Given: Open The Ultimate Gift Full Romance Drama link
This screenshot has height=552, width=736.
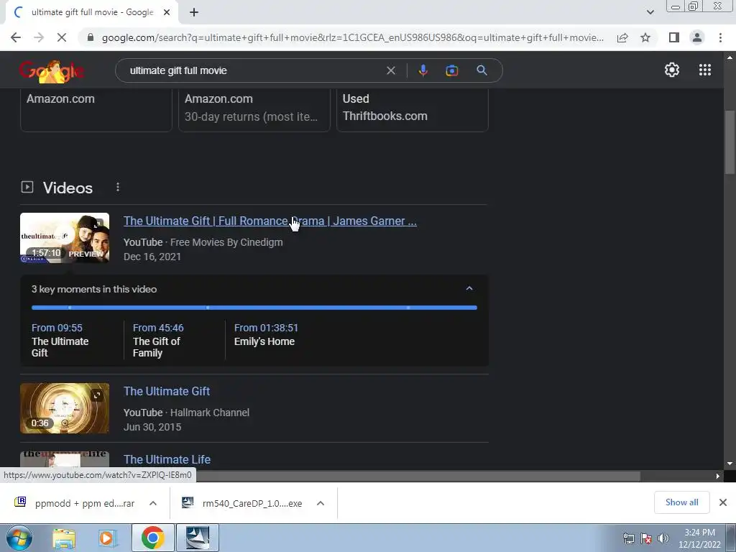Looking at the screenshot, I should coord(270,221).
